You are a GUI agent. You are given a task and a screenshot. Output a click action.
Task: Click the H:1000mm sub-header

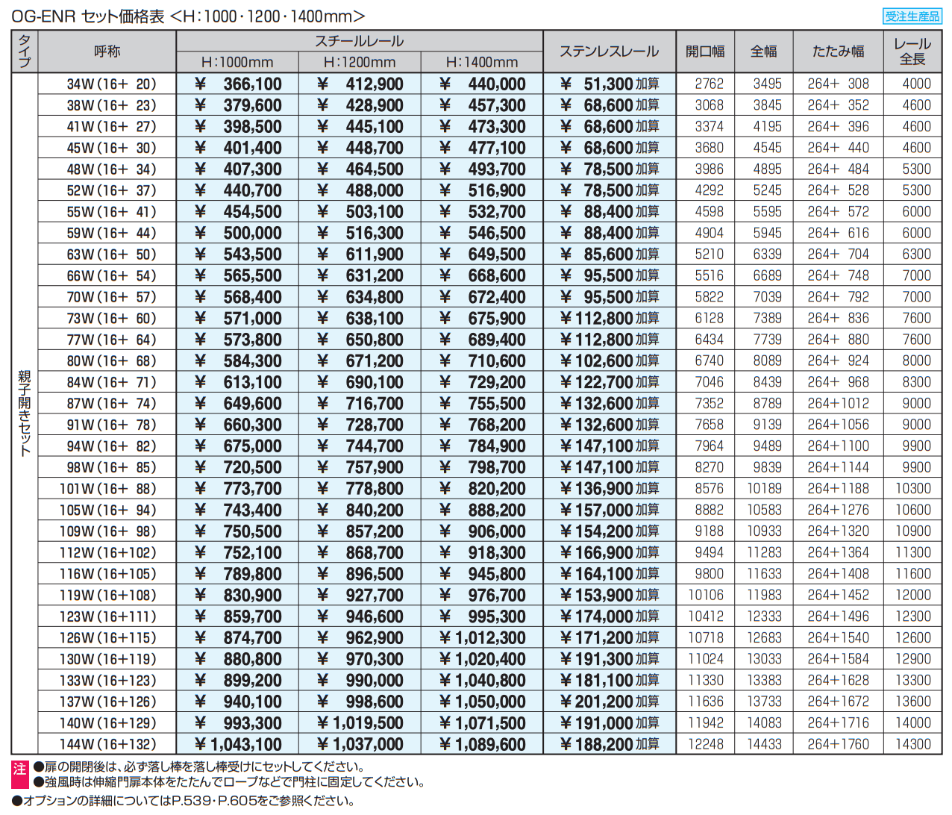[237, 63]
